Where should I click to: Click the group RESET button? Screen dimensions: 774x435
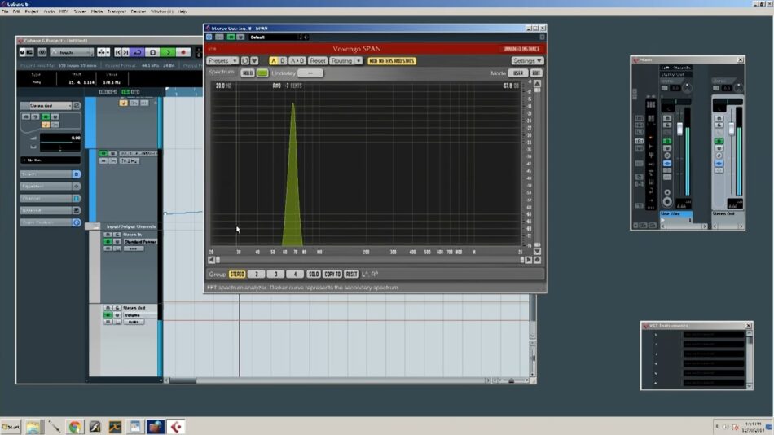click(x=351, y=274)
